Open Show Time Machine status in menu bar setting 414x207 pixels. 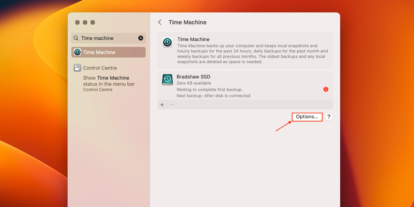tap(109, 81)
